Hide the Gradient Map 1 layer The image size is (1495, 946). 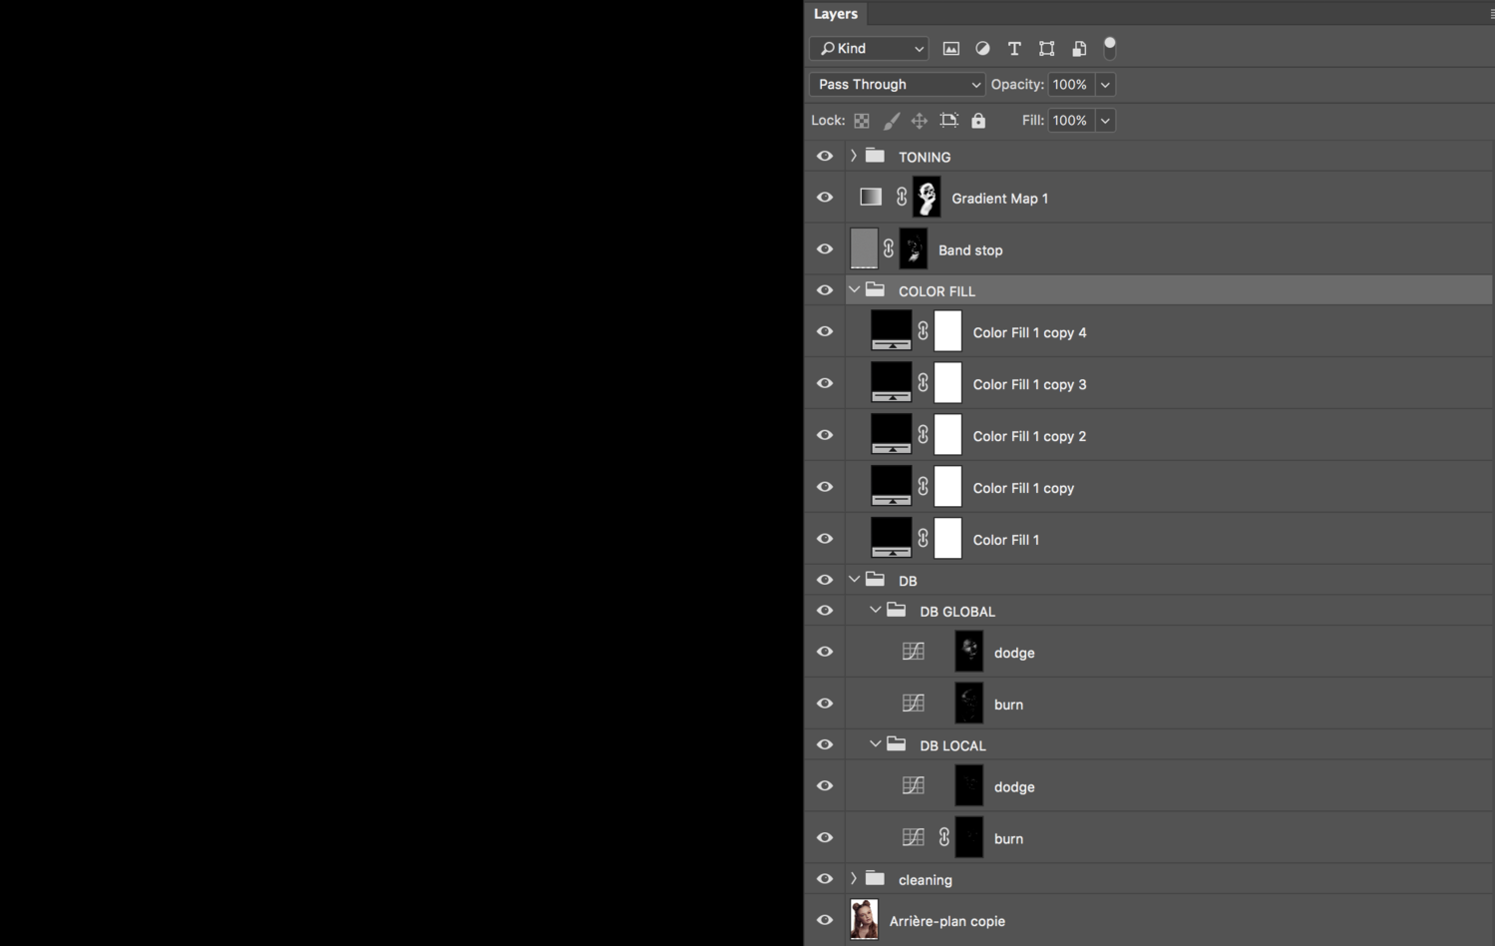coord(825,198)
